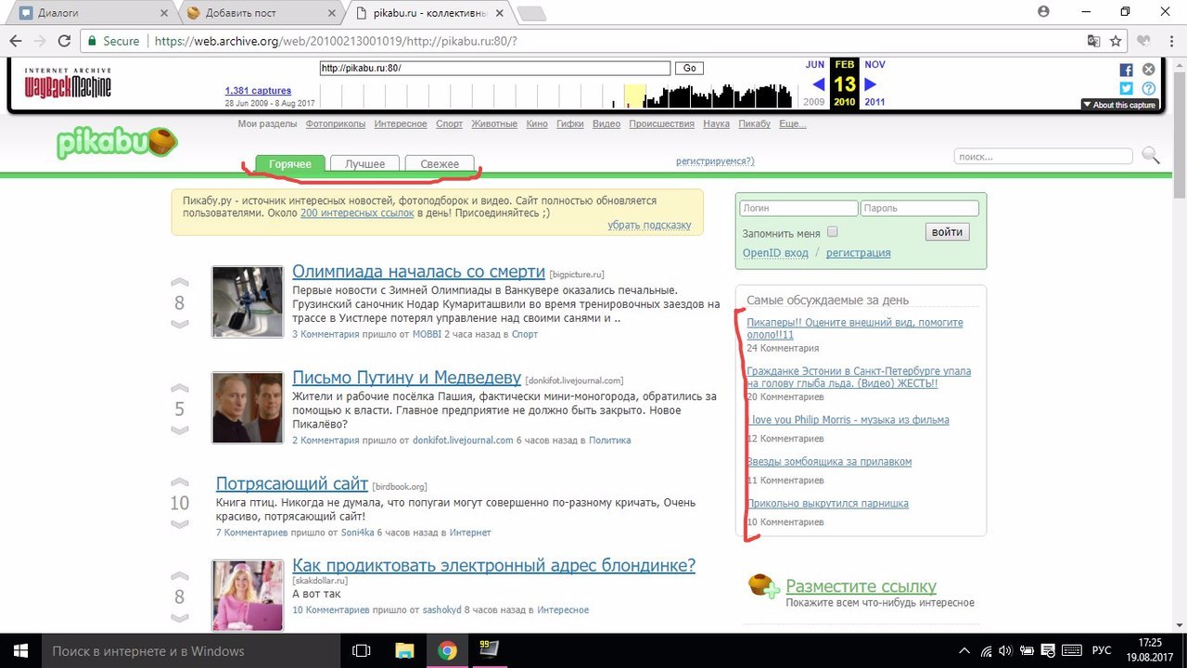Open the blonde woman post thumbnail
The height and width of the screenshot is (668, 1187).
[x=247, y=596]
